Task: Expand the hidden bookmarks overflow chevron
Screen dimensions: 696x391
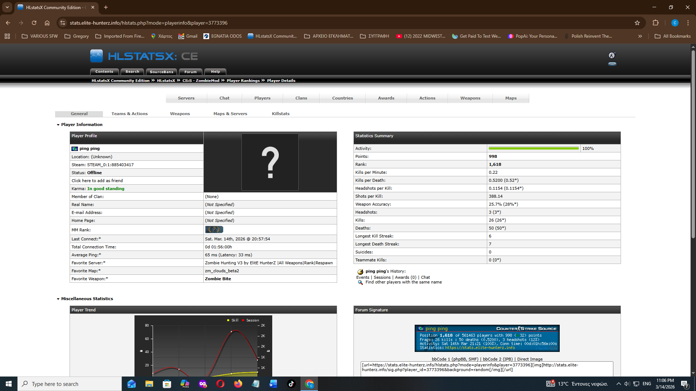Action: tap(640, 36)
